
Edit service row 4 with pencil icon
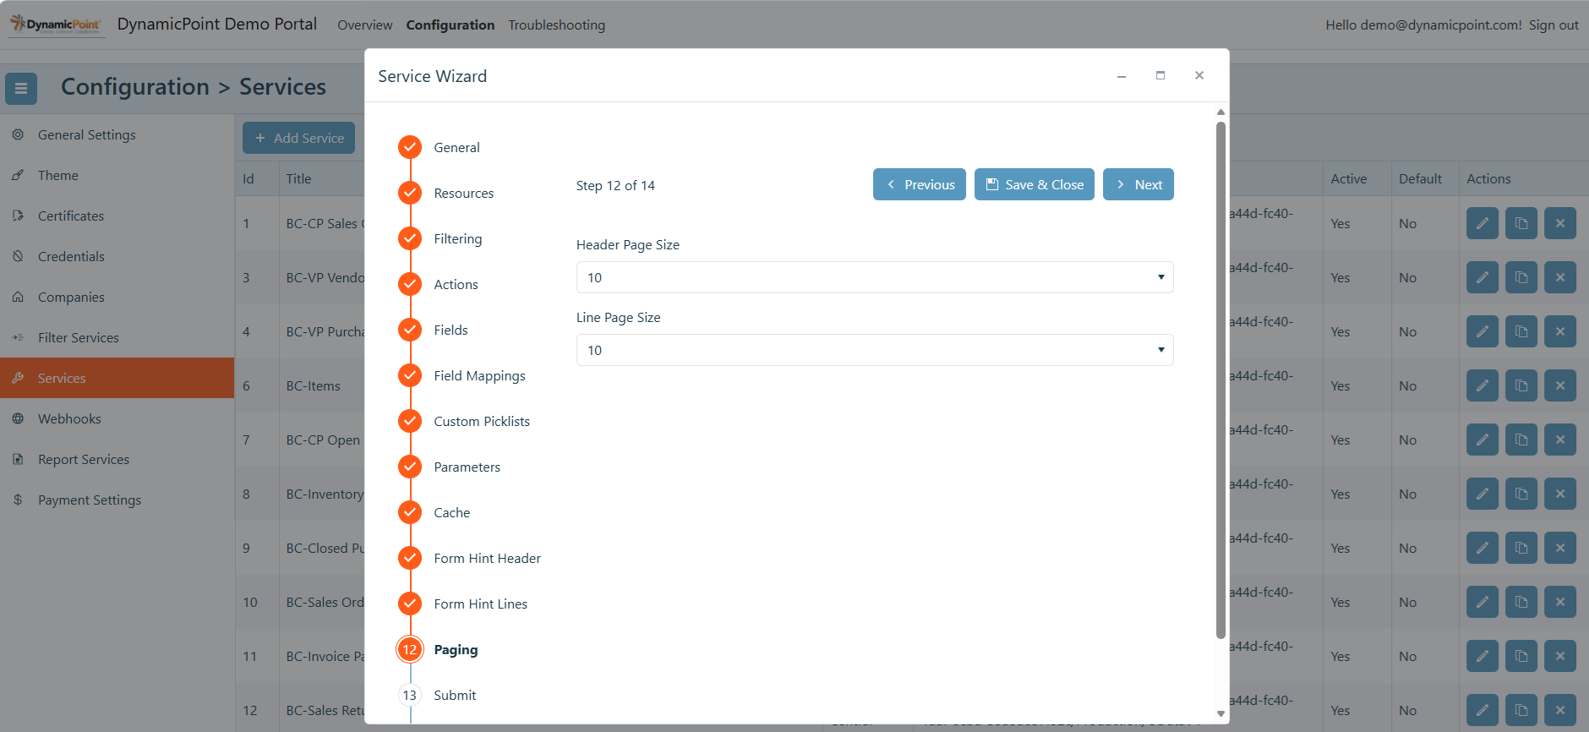pyautogui.click(x=1483, y=331)
